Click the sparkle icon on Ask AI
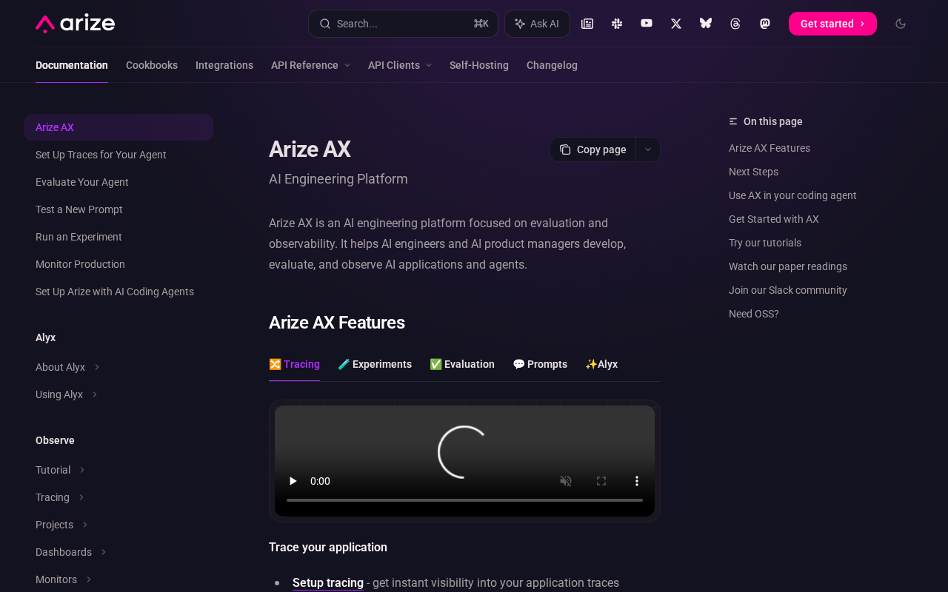The height and width of the screenshot is (592, 948). pos(520,24)
